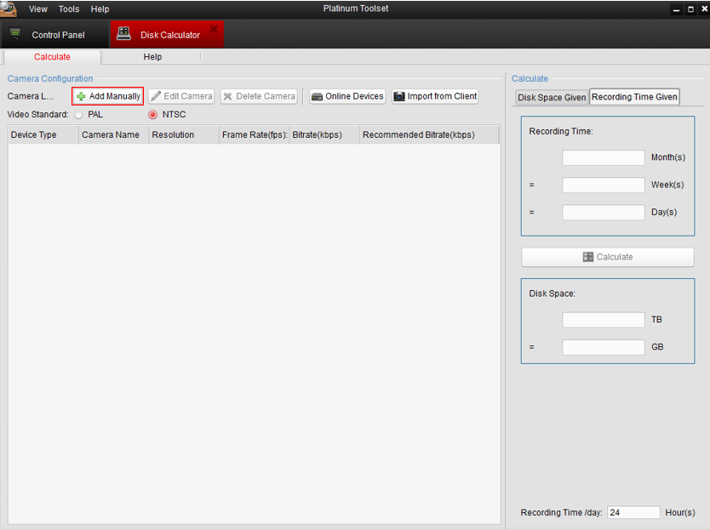Click the Recording Time per day field
The image size is (710, 530).
[x=633, y=513]
